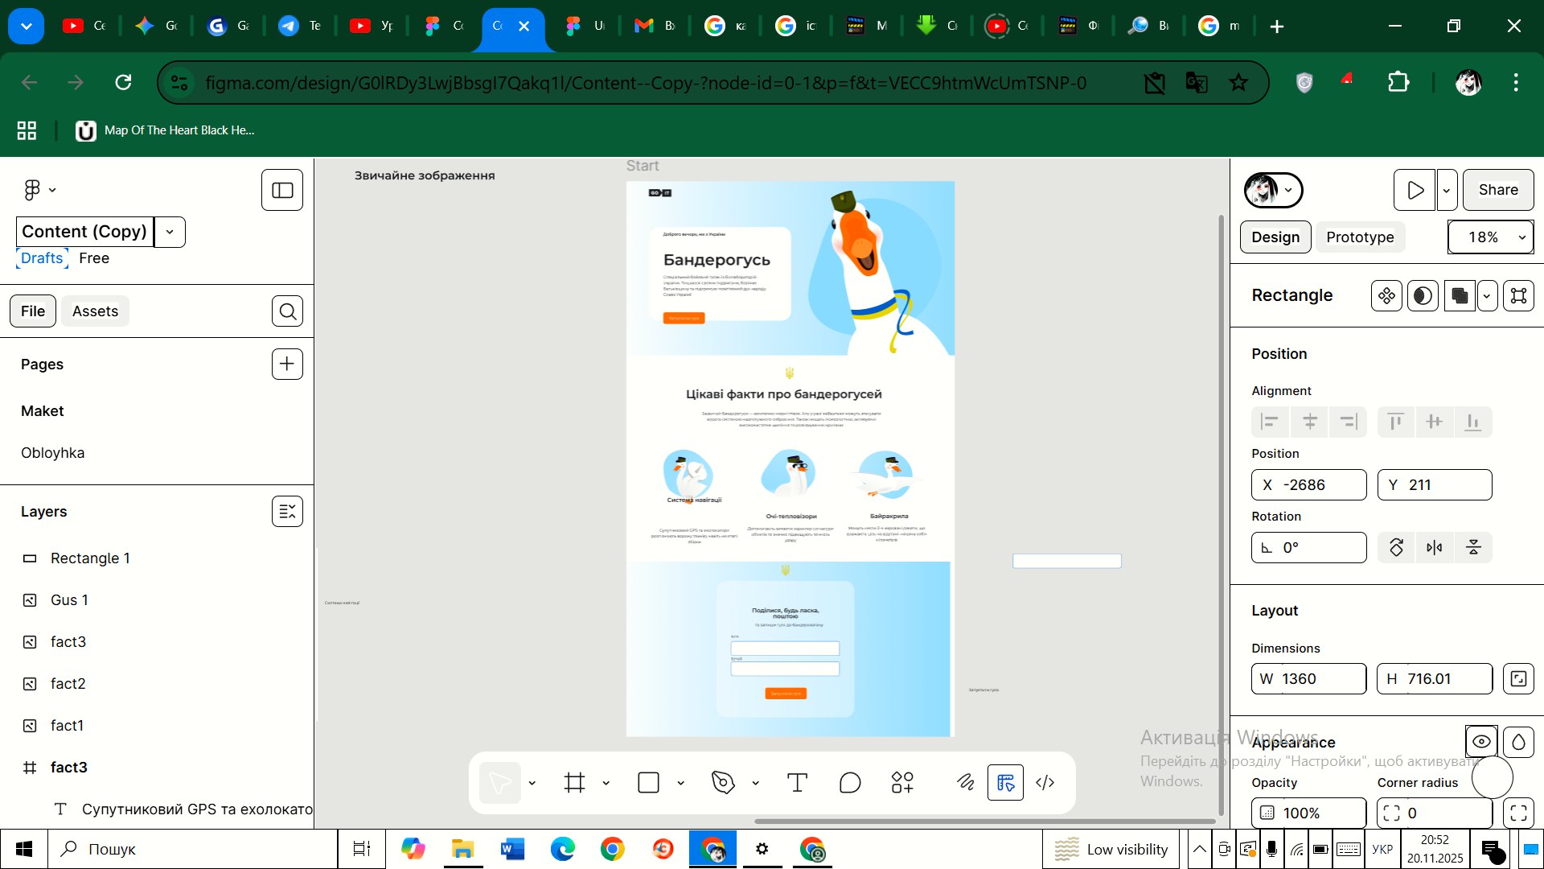This screenshot has height=869, width=1544.
Task: Toggle visibility eye icon in Appearance
Action: coord(1481,742)
